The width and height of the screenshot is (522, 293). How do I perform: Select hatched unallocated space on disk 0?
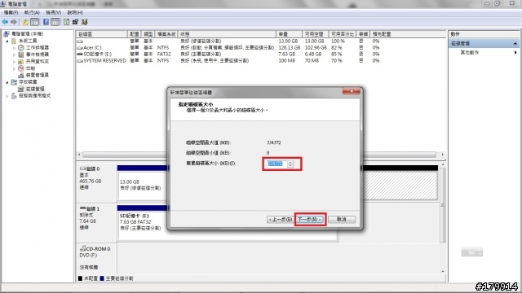[400, 186]
